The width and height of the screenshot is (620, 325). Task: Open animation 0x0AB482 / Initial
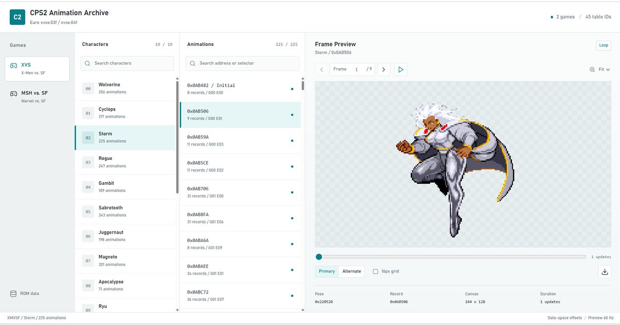point(240,89)
